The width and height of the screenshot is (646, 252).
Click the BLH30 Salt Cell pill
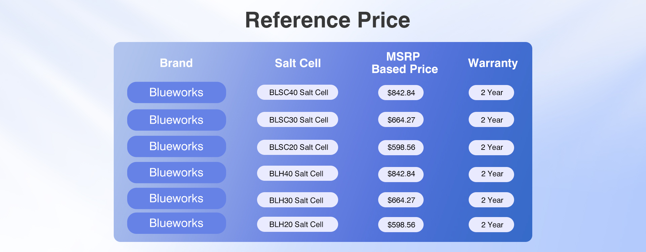click(297, 200)
